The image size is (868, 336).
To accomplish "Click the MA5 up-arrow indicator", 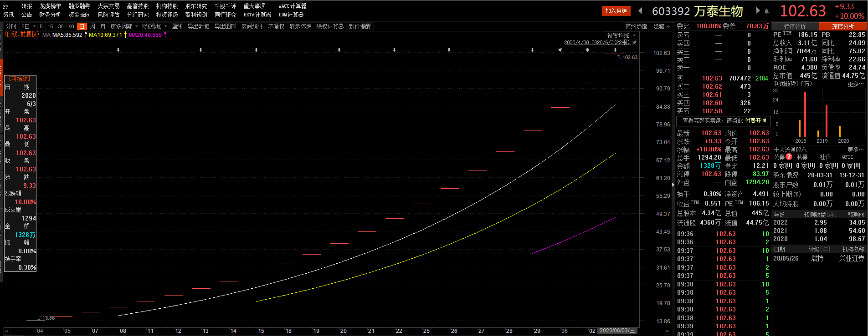I will [86, 35].
